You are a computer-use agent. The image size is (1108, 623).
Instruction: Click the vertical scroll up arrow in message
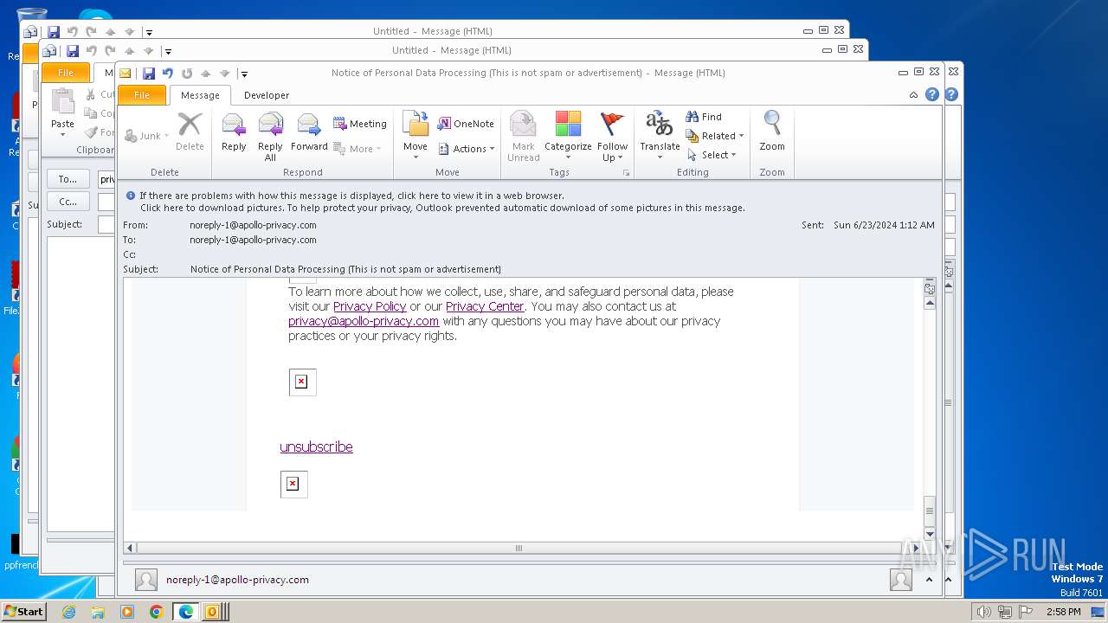click(x=930, y=303)
